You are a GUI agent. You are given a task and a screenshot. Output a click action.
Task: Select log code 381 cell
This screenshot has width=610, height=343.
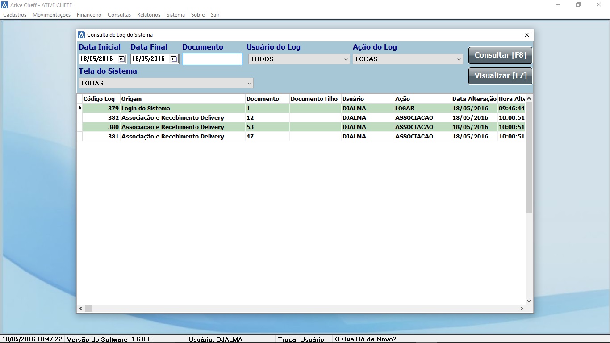point(101,137)
